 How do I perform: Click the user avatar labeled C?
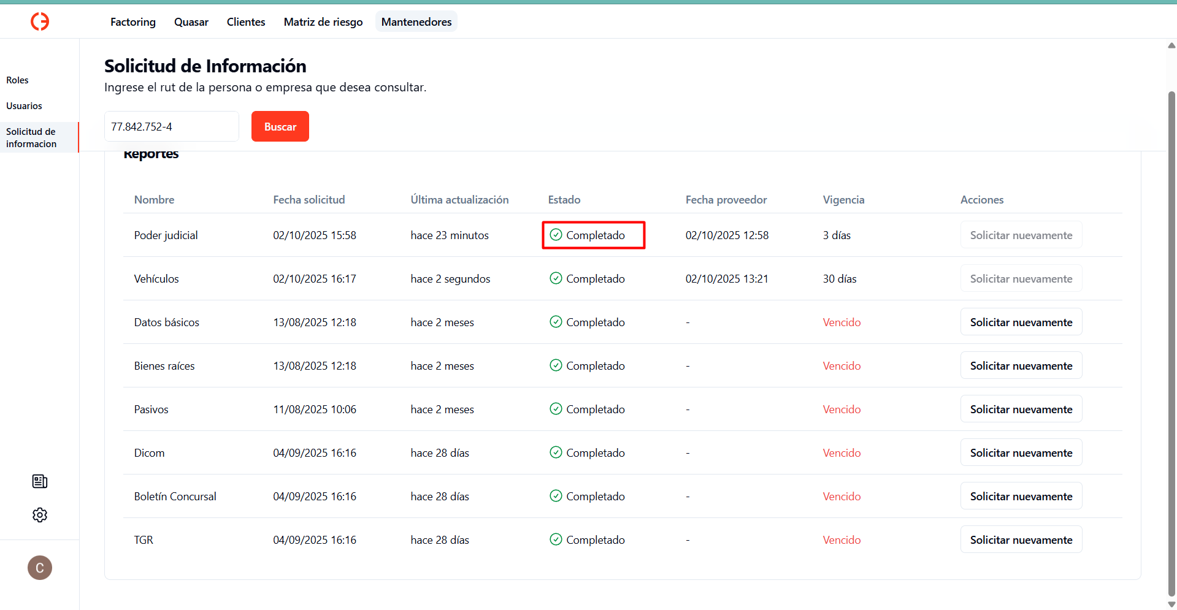point(40,568)
